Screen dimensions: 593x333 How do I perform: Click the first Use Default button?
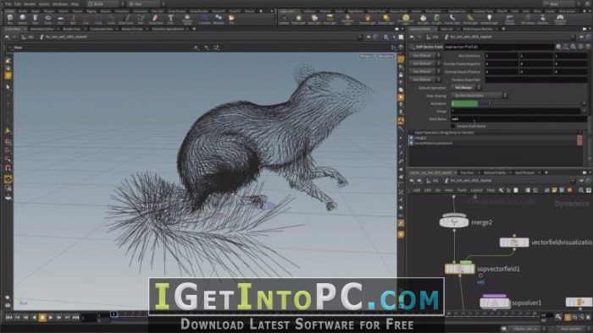422,56
